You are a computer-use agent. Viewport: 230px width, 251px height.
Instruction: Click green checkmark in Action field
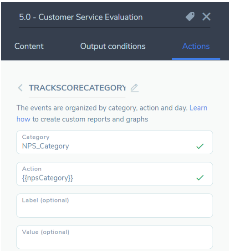pyautogui.click(x=200, y=178)
